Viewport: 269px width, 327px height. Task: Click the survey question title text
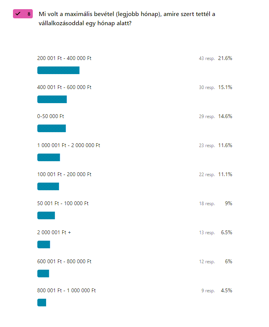[127, 19]
